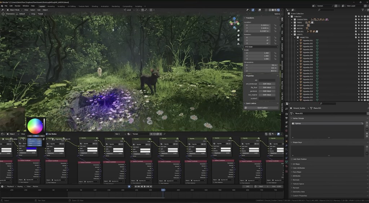Click the pan hand viewport gizmo
The height and width of the screenshot is (203, 369).
pos(239,35)
